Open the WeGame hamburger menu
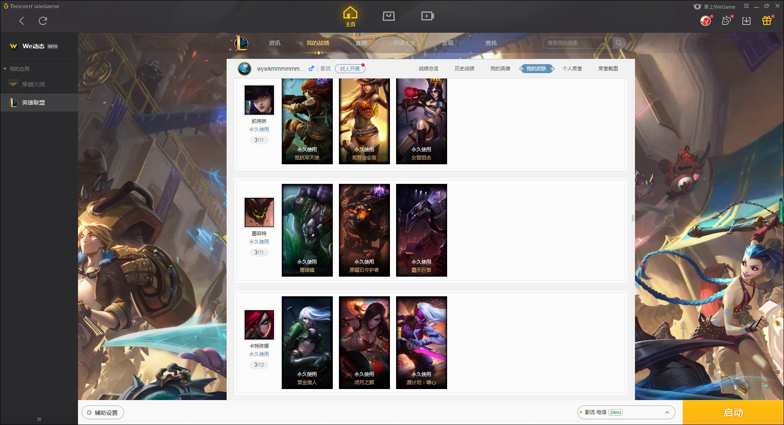Screen dimensions: 784x425 click(x=746, y=6)
